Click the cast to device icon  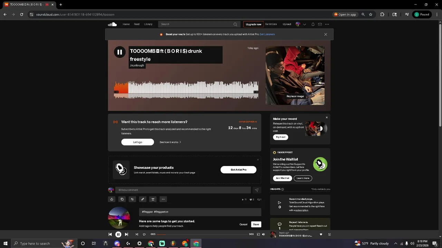click(258, 234)
